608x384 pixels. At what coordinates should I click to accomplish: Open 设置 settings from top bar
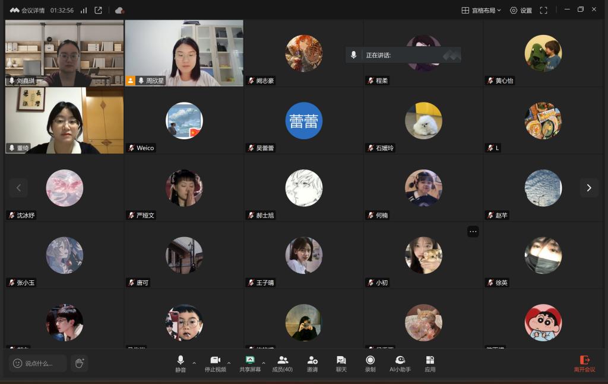[x=521, y=10]
